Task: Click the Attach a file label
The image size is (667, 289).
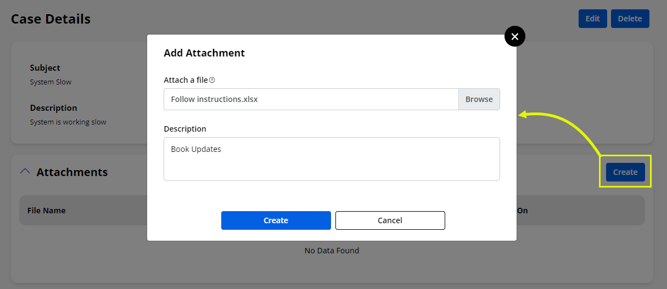Action: point(186,80)
